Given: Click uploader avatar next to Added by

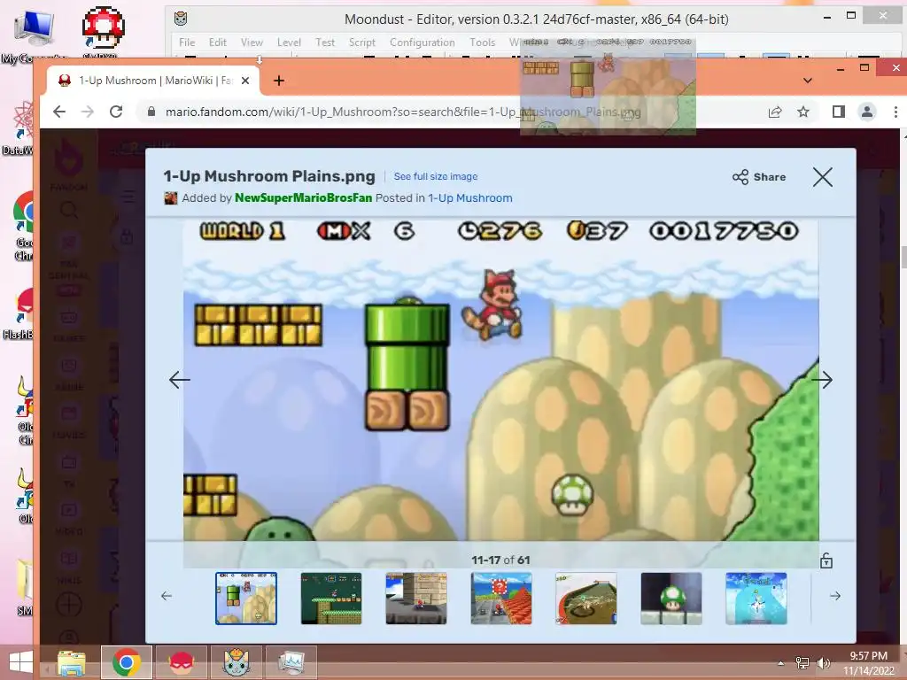Looking at the screenshot, I should tap(170, 197).
